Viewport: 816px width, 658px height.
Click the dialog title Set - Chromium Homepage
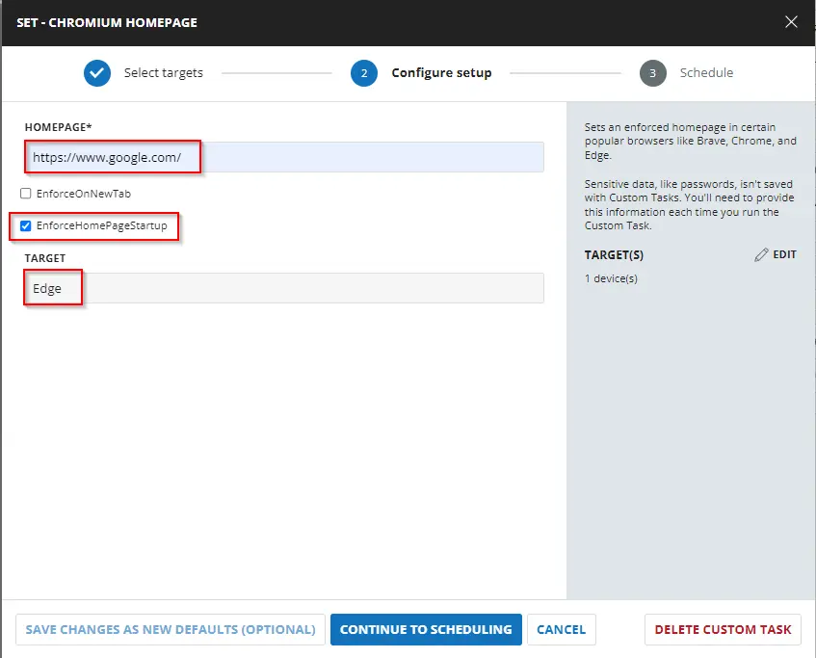tap(107, 22)
